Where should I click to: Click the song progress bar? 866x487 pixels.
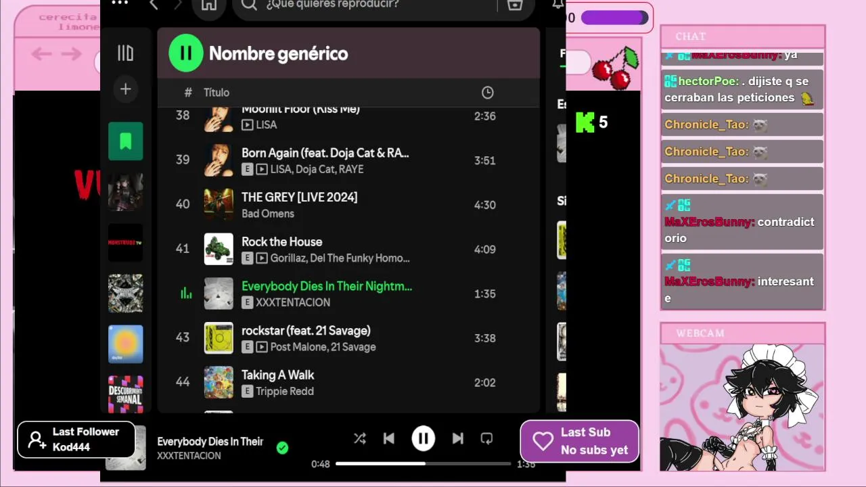point(424,464)
